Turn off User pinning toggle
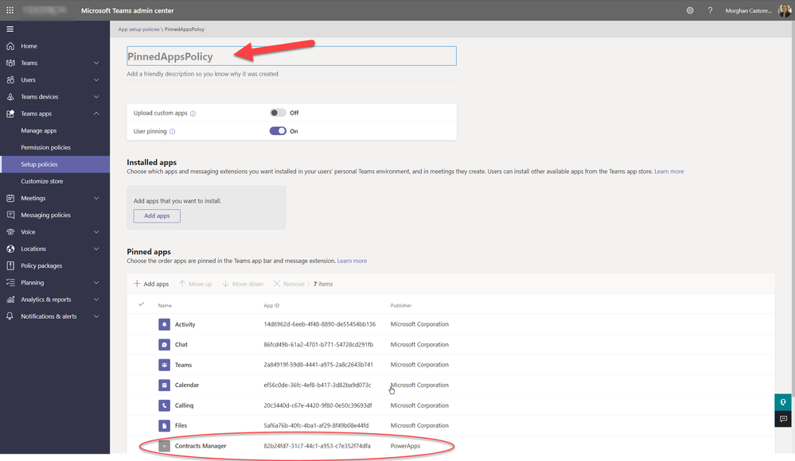 (x=278, y=130)
